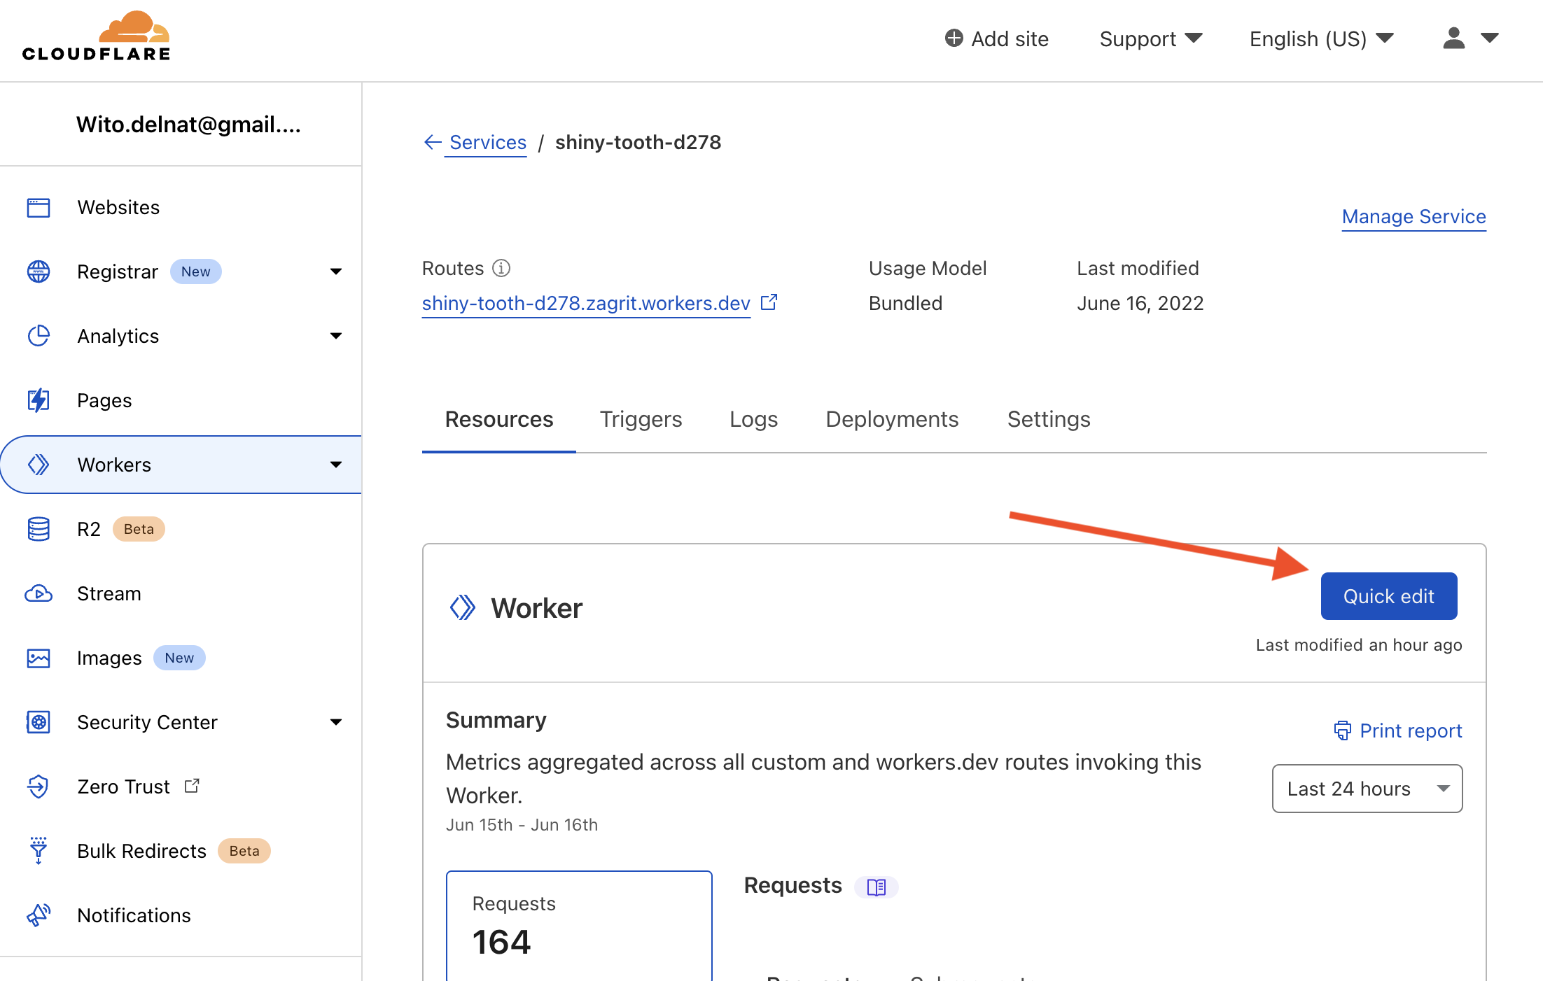This screenshot has width=1543, height=981.
Task: Click the Pages lightning icon
Action: click(x=39, y=400)
